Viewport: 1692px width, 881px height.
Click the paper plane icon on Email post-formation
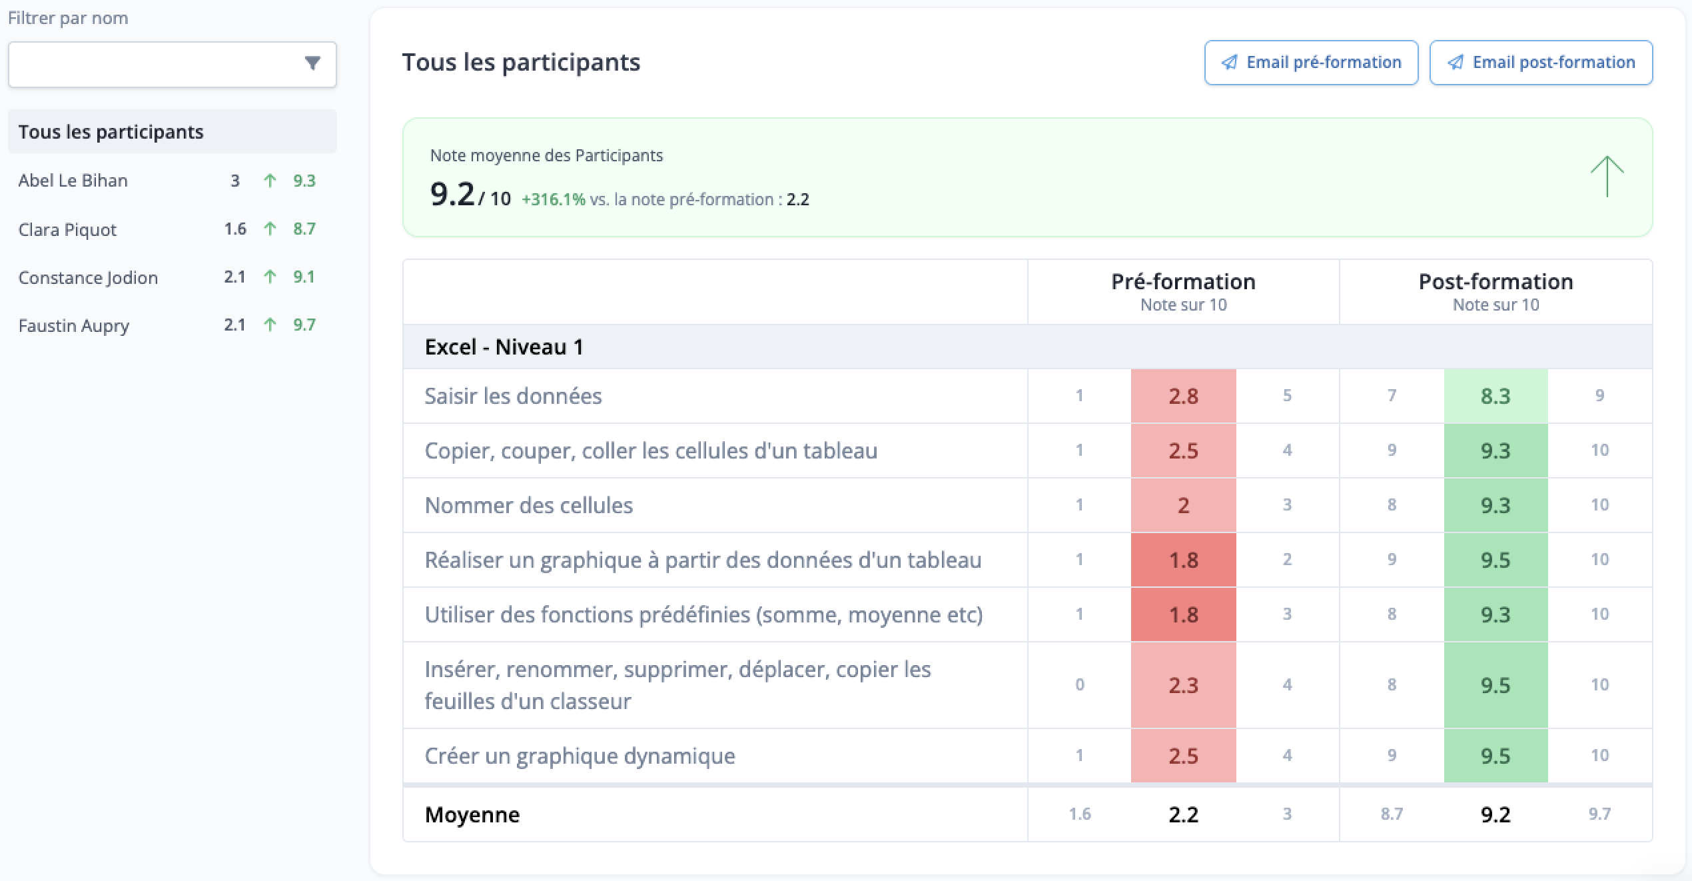coord(1456,62)
